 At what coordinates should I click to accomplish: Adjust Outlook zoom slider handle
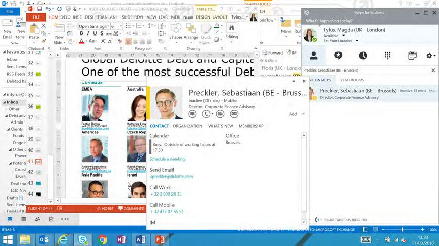point(403,230)
